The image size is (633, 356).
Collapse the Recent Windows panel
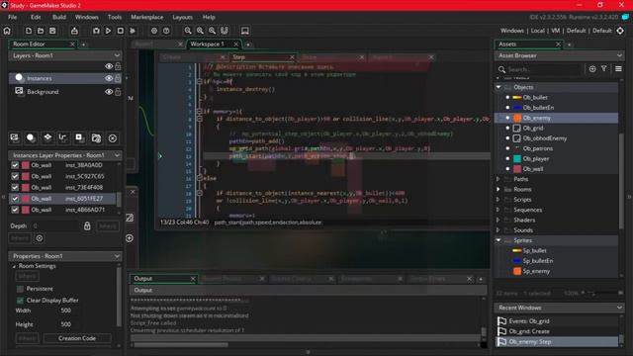click(x=619, y=308)
